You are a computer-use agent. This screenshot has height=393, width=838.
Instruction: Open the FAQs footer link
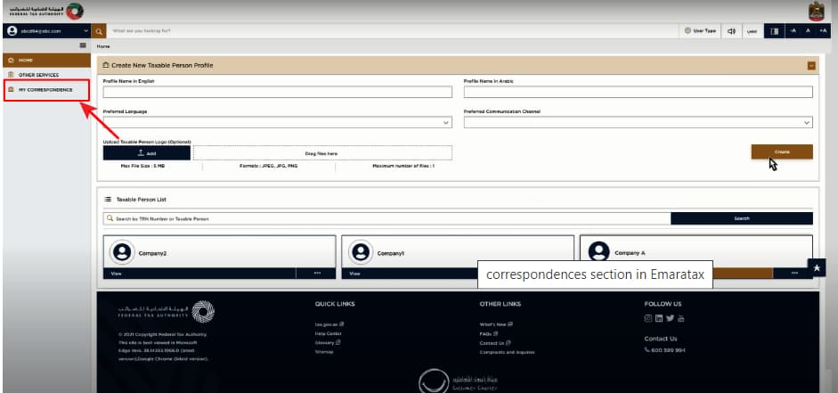(489, 333)
